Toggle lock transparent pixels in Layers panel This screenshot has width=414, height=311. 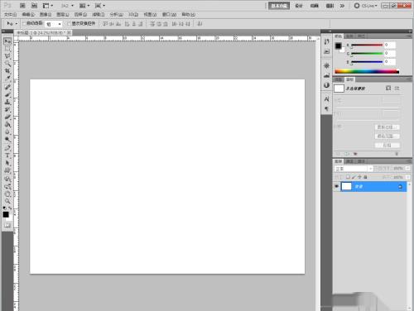[348, 177]
